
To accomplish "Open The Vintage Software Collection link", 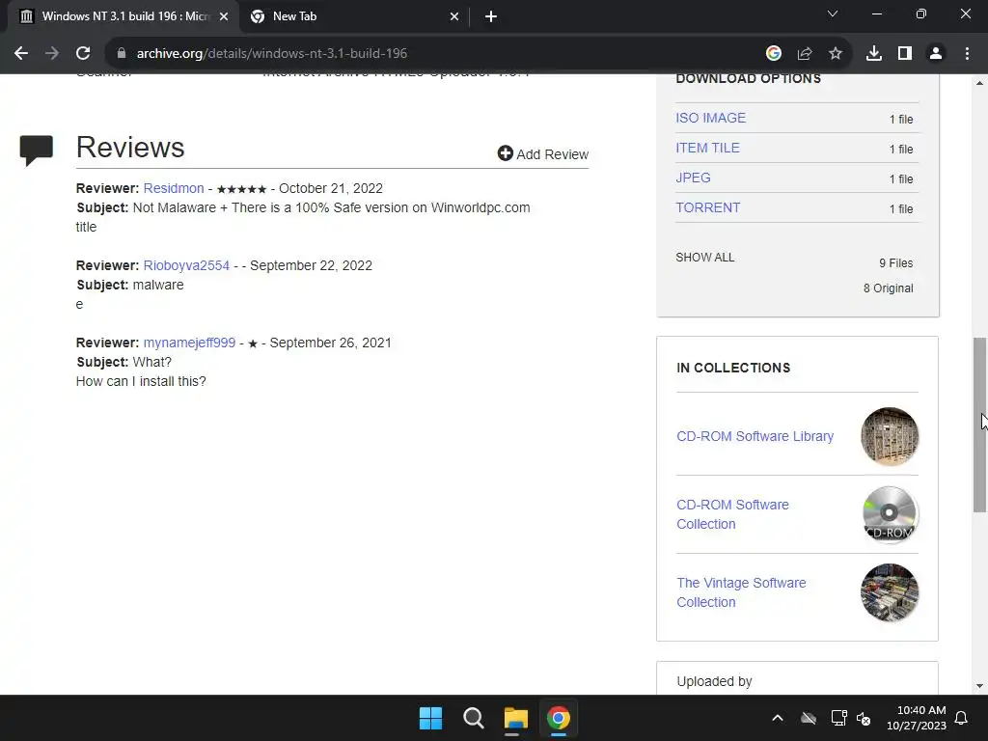I will pos(741,592).
